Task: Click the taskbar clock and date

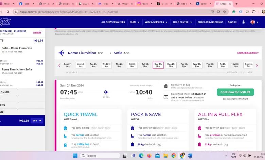Action: pos(260,156)
